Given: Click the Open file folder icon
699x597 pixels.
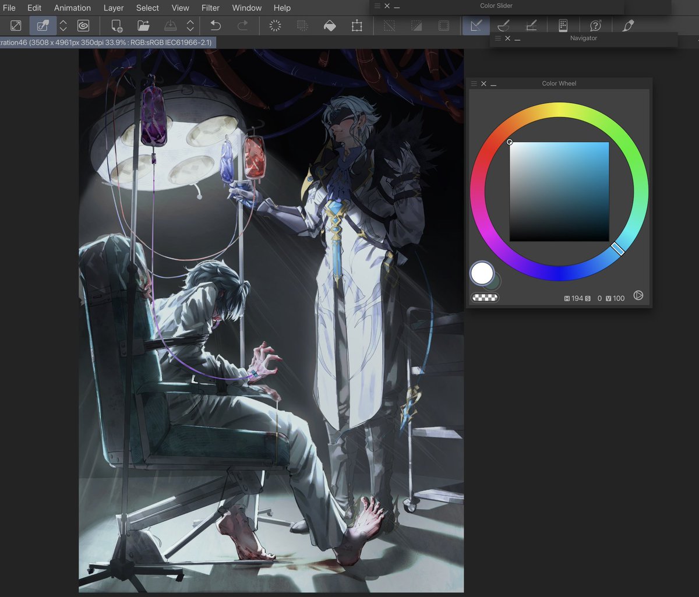Looking at the screenshot, I should click(x=143, y=26).
